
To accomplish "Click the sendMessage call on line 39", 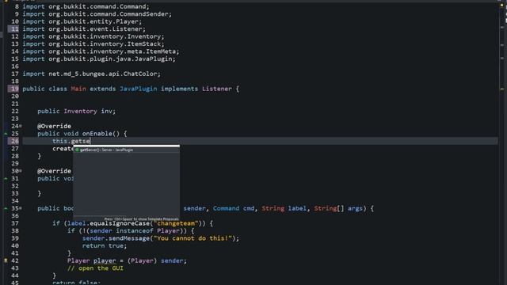I will click(x=129, y=238).
